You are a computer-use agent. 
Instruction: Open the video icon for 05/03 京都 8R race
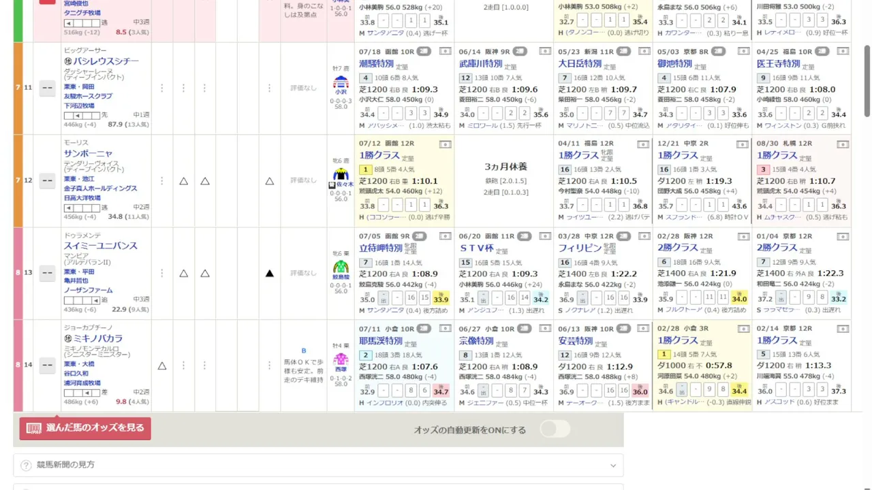(743, 51)
